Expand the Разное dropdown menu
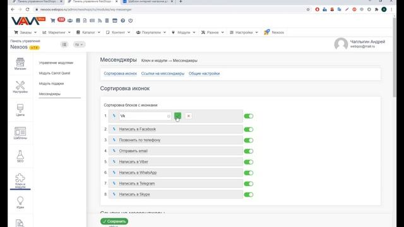404x227 pixels. point(213,32)
